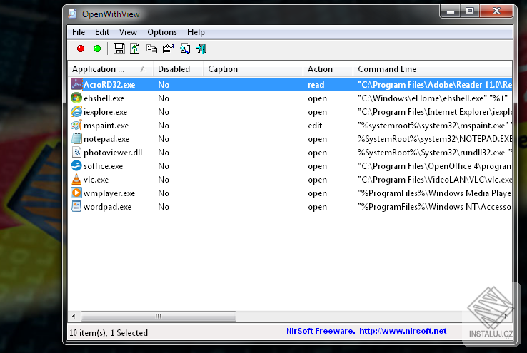The width and height of the screenshot is (527, 353).
Task: Click the Save floppy disk toolbar icon
Action: pyautogui.click(x=119, y=48)
